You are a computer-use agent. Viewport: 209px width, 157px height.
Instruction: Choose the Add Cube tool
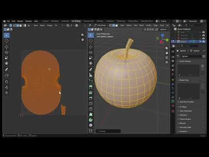(x=91, y=81)
